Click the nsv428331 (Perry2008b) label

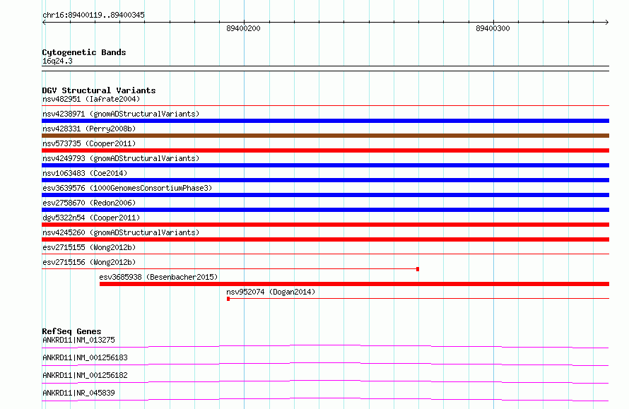[x=89, y=129]
